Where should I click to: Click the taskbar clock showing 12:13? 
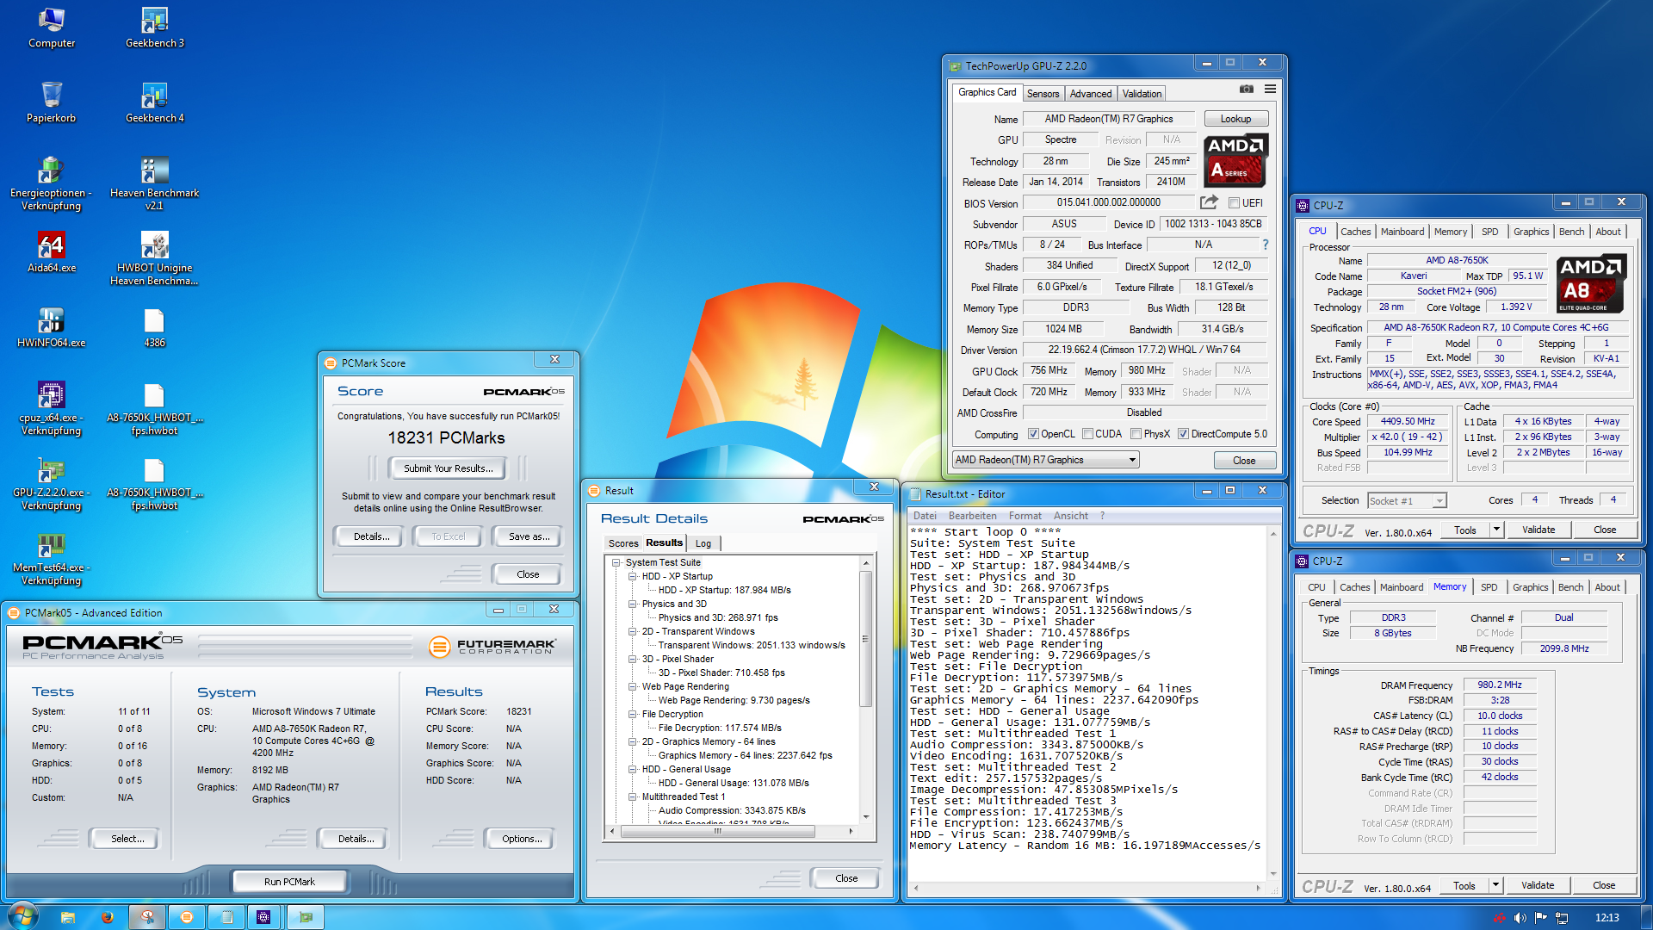click(1607, 918)
